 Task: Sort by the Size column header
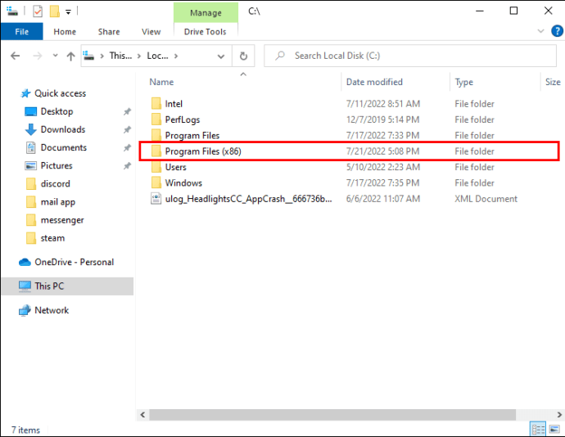pyautogui.click(x=553, y=82)
